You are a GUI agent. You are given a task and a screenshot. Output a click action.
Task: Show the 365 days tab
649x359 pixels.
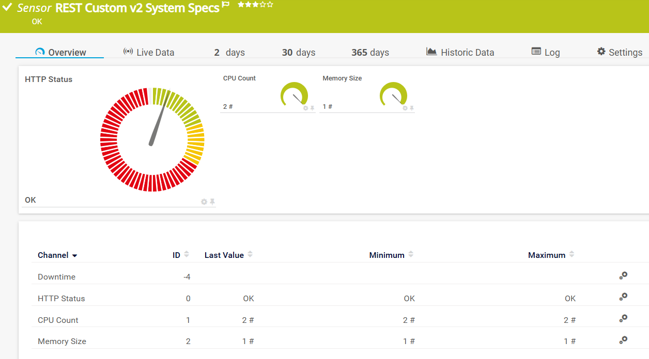(370, 52)
